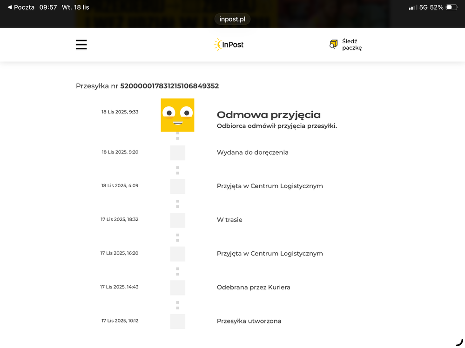Click the yellow smiling face status icon

177,115
